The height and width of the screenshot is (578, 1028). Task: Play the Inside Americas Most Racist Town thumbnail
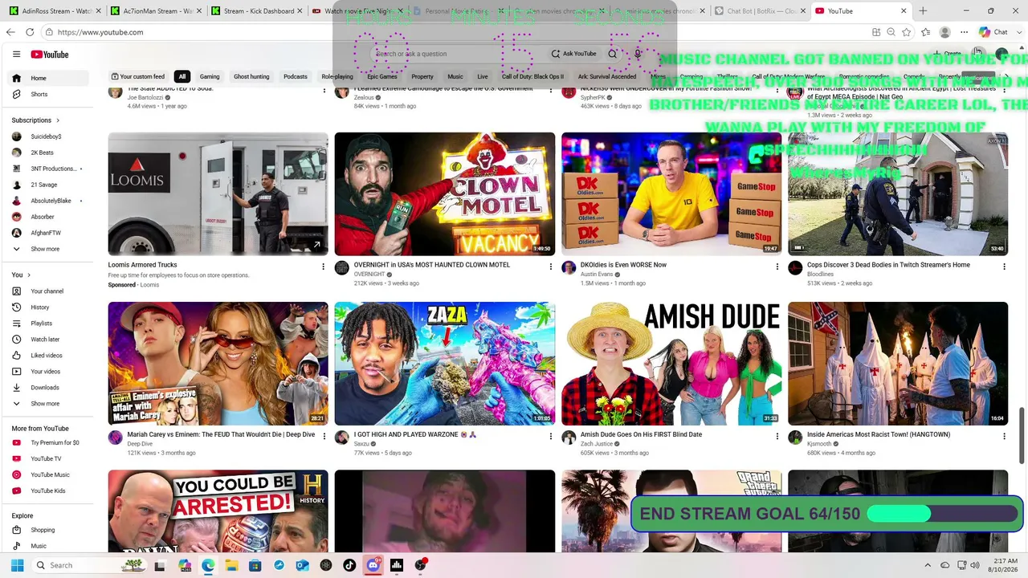point(898,364)
